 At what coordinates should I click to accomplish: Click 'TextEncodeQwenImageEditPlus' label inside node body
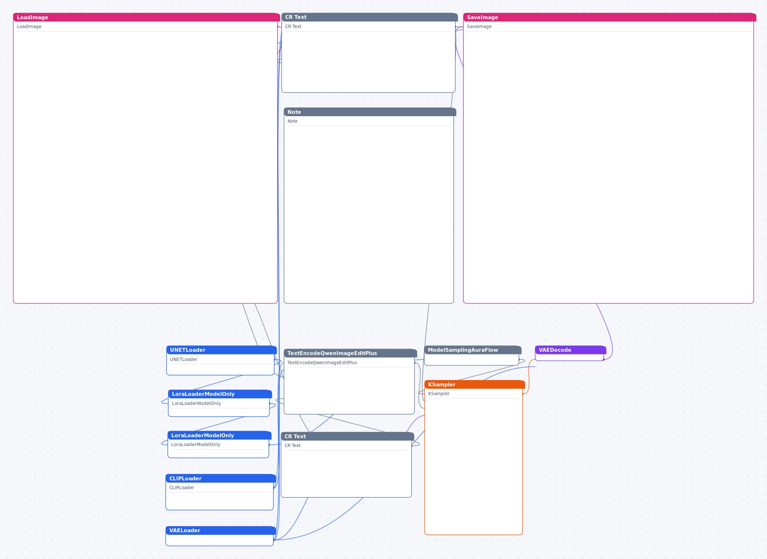click(322, 363)
